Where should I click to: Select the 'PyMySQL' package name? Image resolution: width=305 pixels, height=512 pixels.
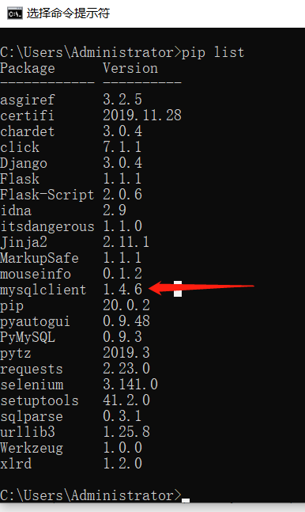pos(28,338)
